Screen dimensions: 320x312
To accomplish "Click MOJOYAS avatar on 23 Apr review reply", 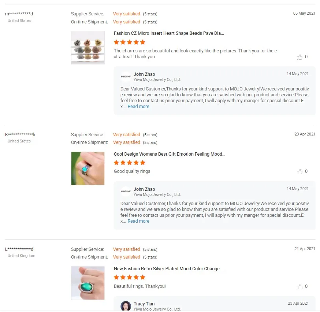I will [126, 192].
